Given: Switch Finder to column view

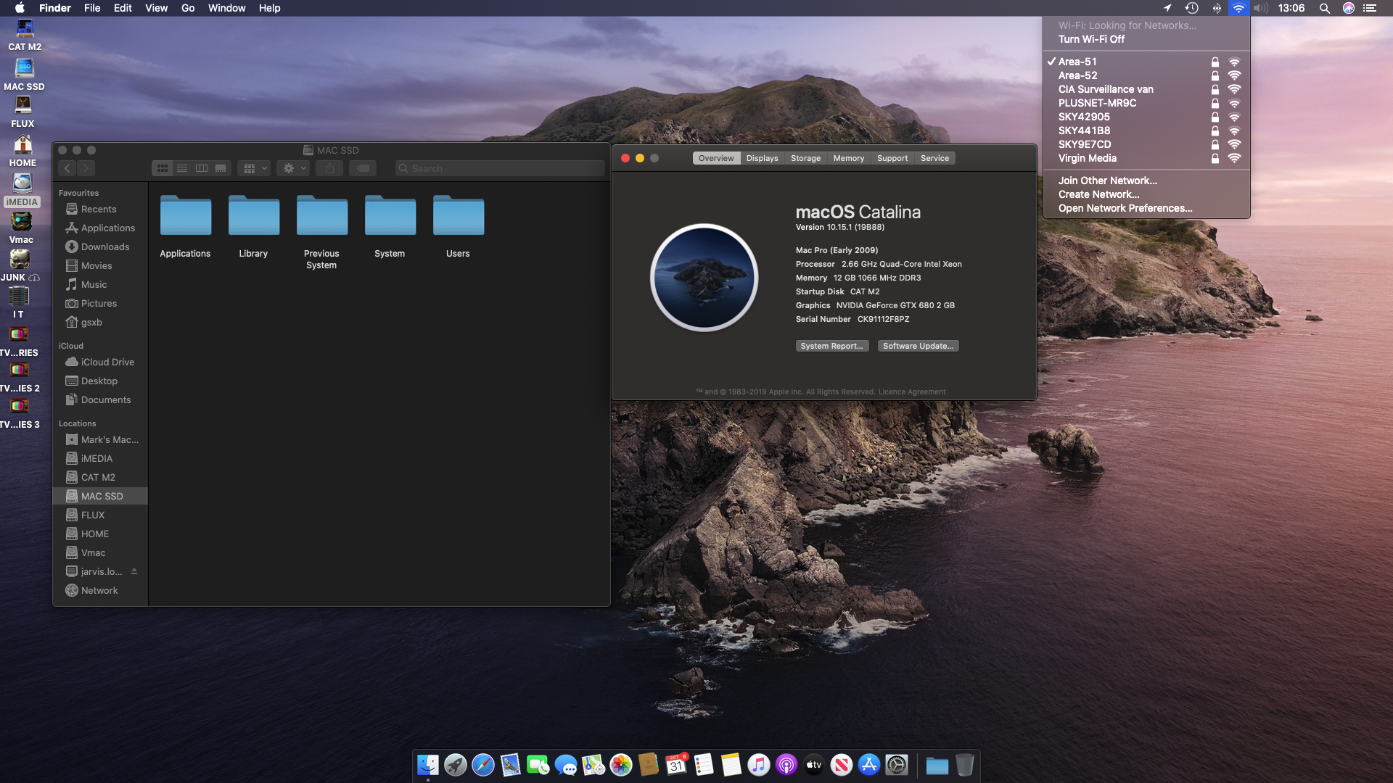Looking at the screenshot, I should 202,168.
